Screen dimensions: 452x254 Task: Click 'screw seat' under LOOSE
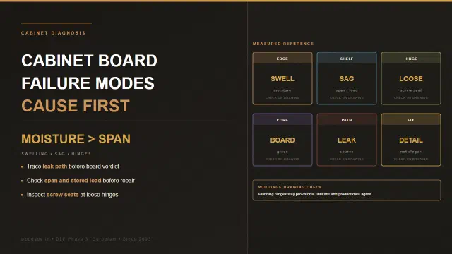(x=411, y=90)
